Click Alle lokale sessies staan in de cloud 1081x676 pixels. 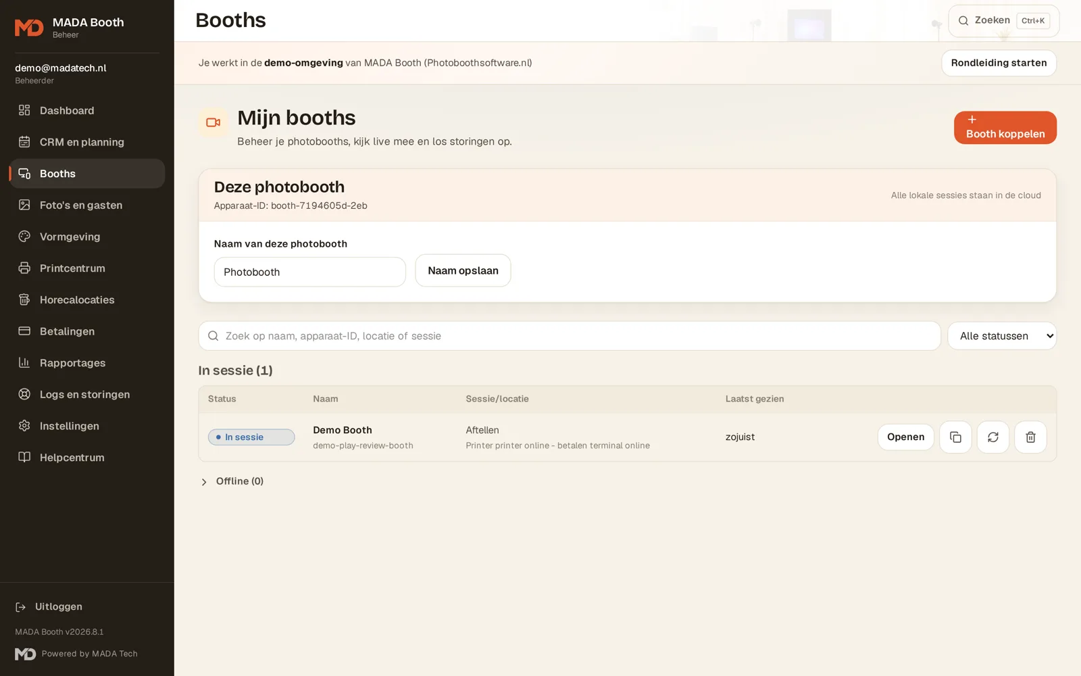965,195
